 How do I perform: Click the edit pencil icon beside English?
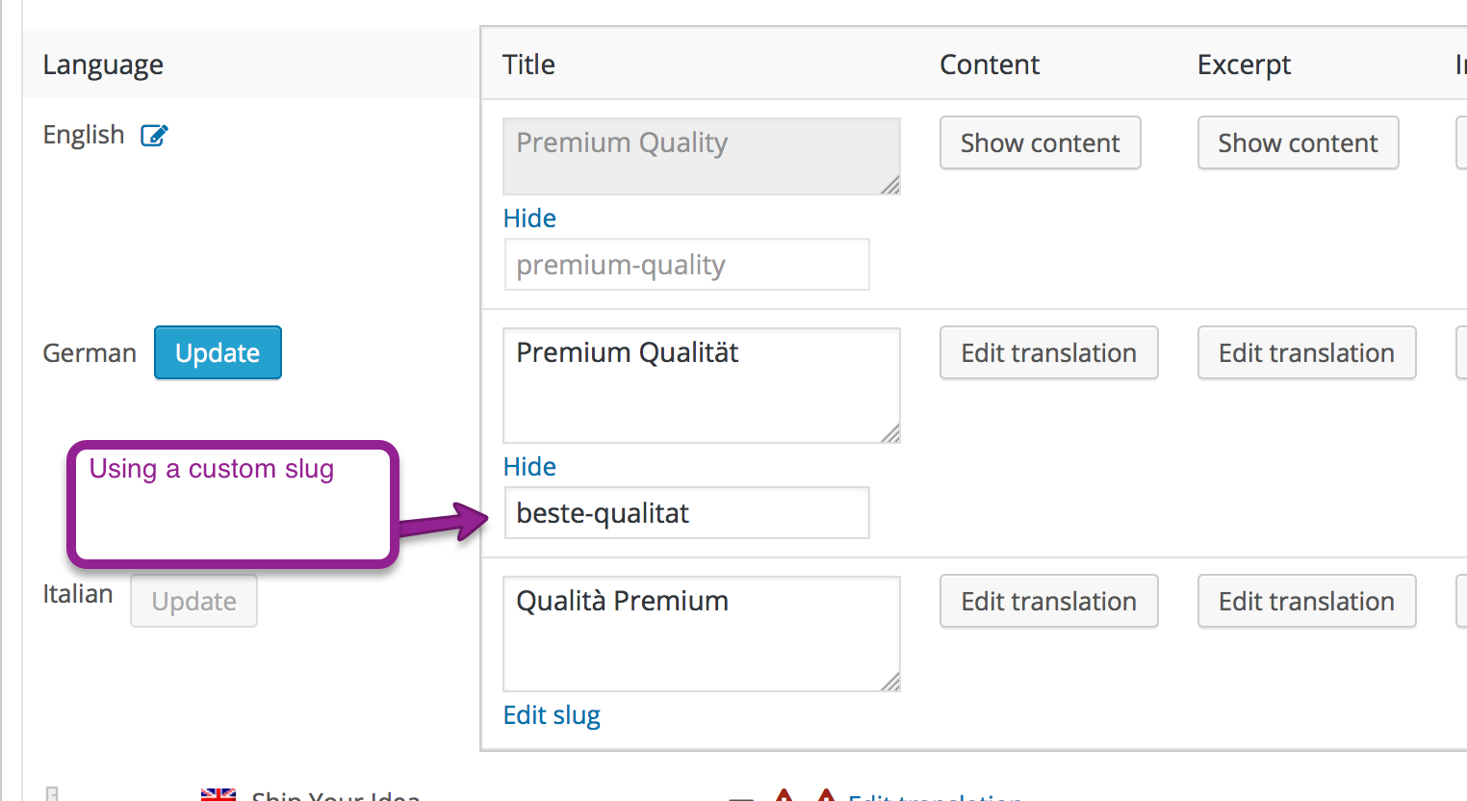click(x=154, y=136)
